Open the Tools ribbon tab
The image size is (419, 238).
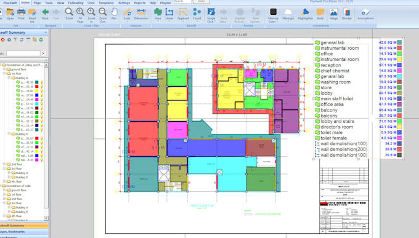(x=49, y=2)
